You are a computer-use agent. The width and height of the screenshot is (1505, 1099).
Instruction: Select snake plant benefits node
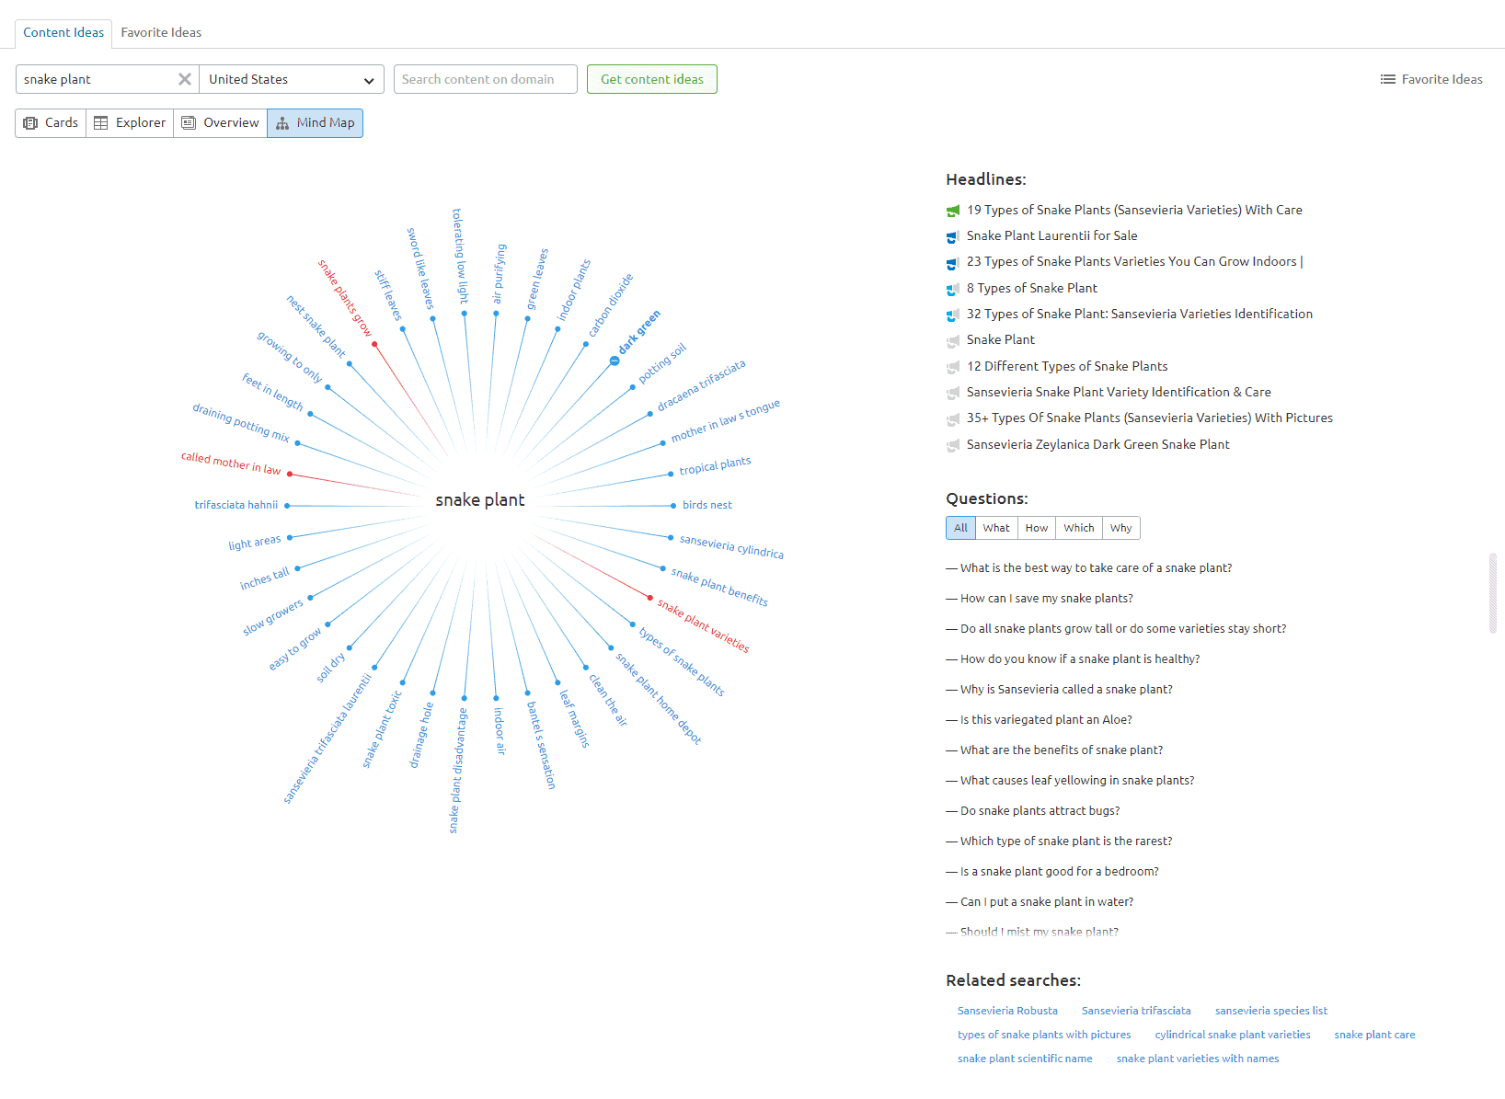click(719, 587)
